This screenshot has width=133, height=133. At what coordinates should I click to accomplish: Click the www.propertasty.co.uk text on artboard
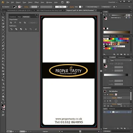pyautogui.click(x=69, y=119)
